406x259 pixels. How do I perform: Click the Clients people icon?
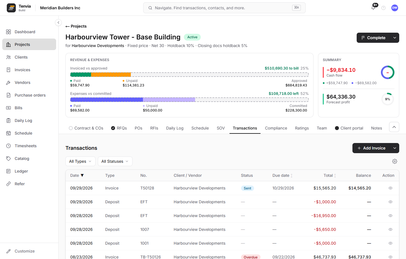coord(8,57)
